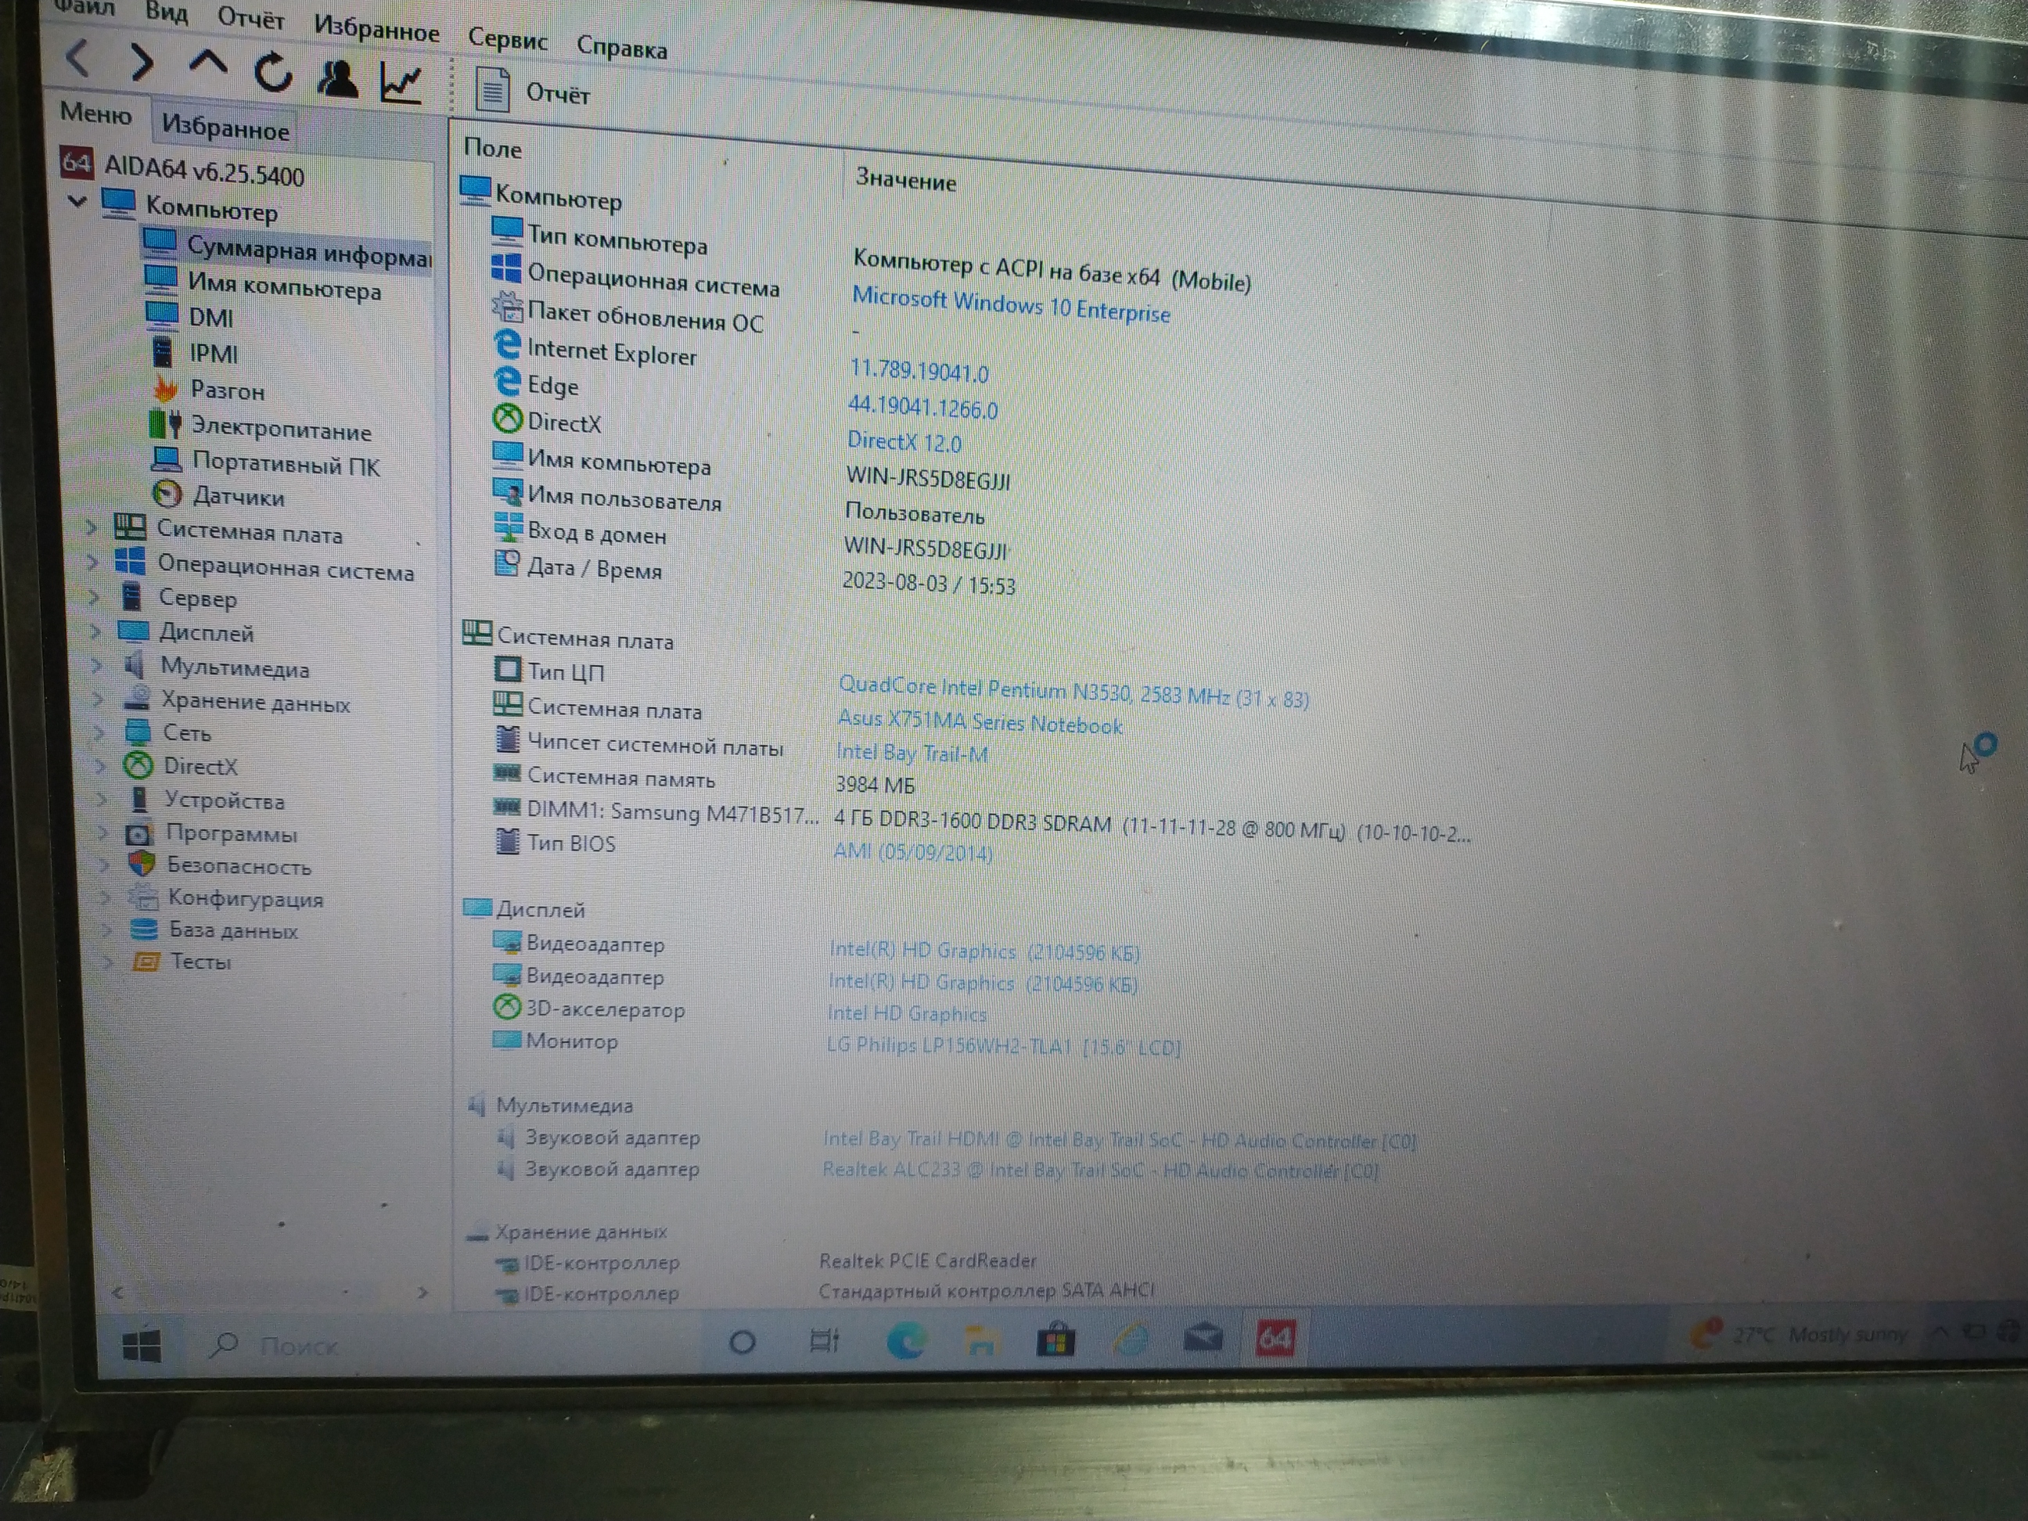Open the user icon in the toolbar
The width and height of the screenshot is (2028, 1521).
(336, 78)
